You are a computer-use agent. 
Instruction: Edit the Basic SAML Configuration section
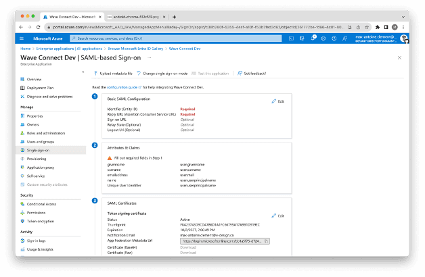277,101
